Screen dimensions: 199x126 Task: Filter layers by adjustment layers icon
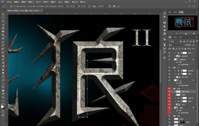pyautogui.click(x=184, y=42)
